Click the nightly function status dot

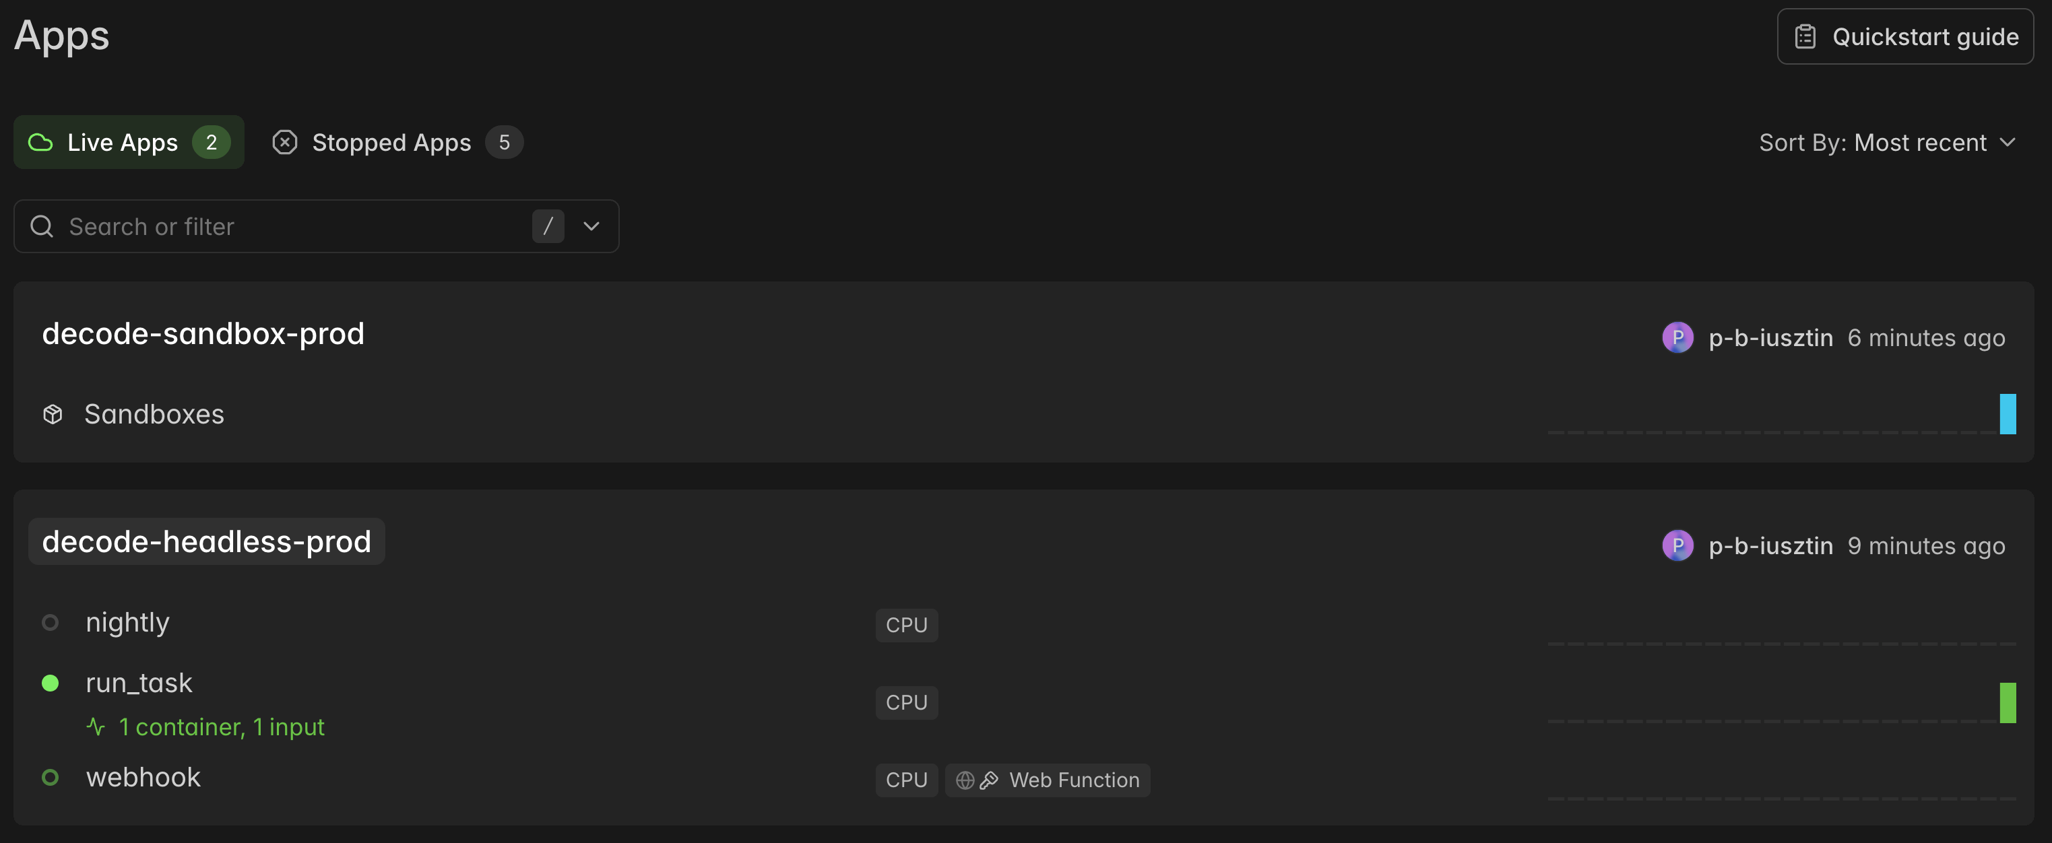(50, 623)
